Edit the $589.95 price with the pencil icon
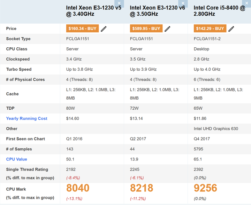The height and width of the screenshot is (205, 251). [167, 29]
